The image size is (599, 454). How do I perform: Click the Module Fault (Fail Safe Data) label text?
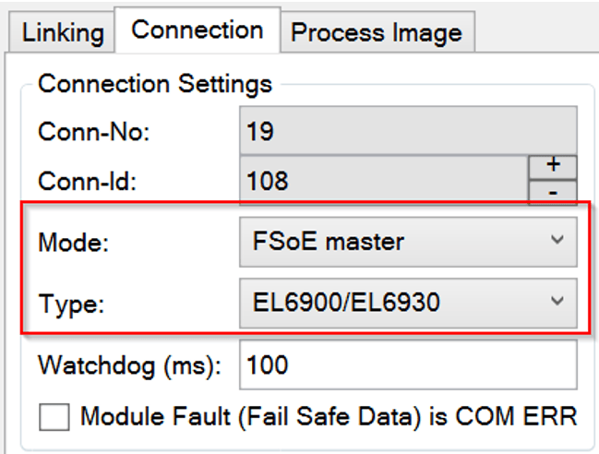click(x=329, y=416)
